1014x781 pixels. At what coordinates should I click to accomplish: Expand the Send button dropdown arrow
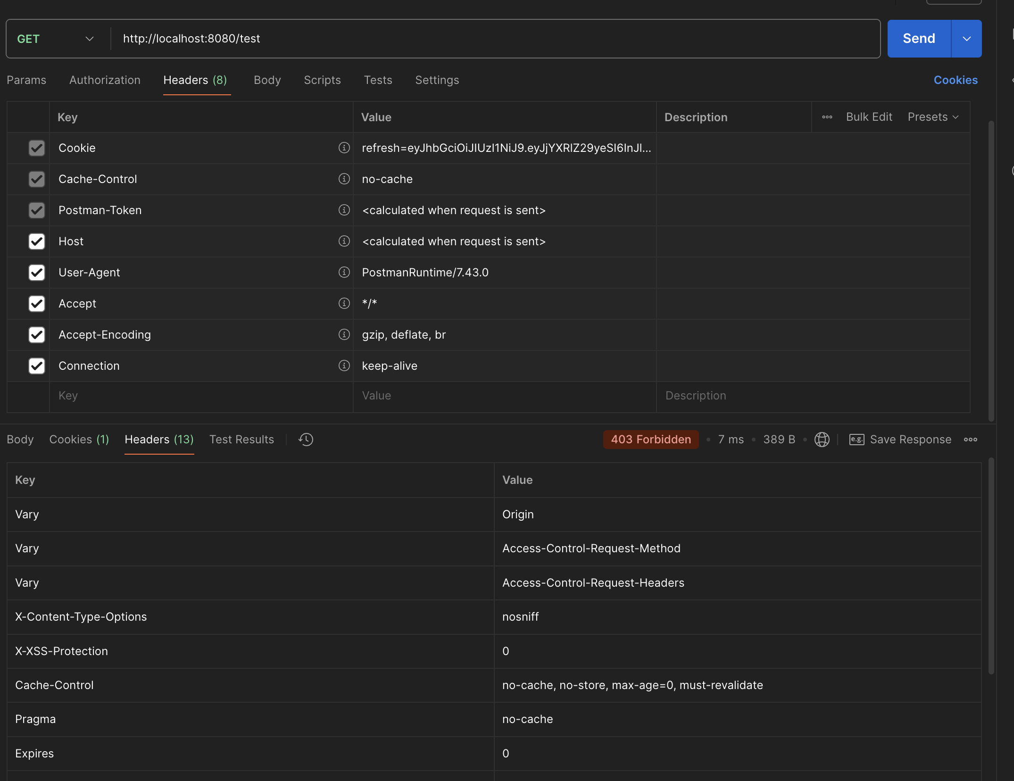(x=966, y=39)
